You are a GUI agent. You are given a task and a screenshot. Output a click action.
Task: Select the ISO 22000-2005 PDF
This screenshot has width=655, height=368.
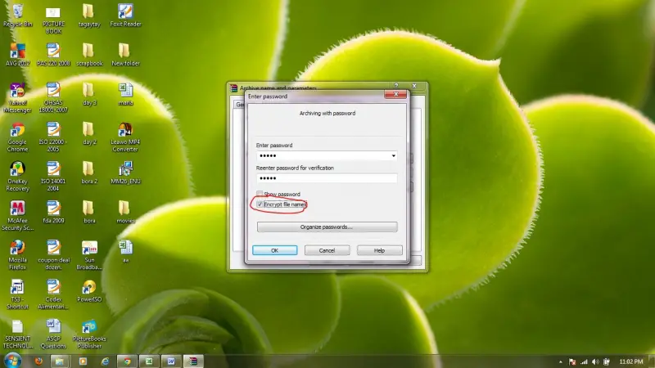pos(53,137)
